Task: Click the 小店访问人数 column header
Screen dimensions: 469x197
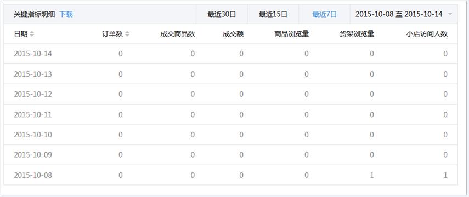Action: coord(427,34)
